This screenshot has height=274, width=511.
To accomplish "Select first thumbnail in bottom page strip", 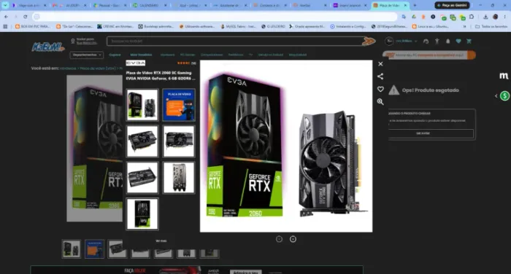I will coord(72,249).
